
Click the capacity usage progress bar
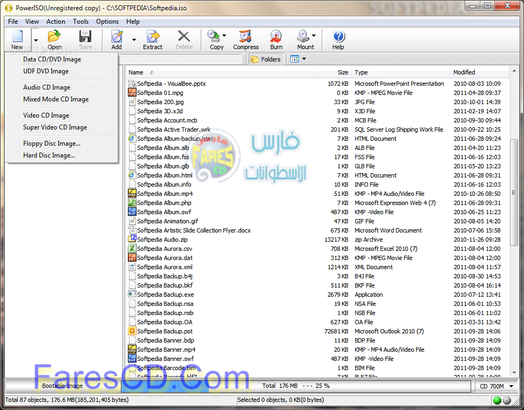coord(296,386)
